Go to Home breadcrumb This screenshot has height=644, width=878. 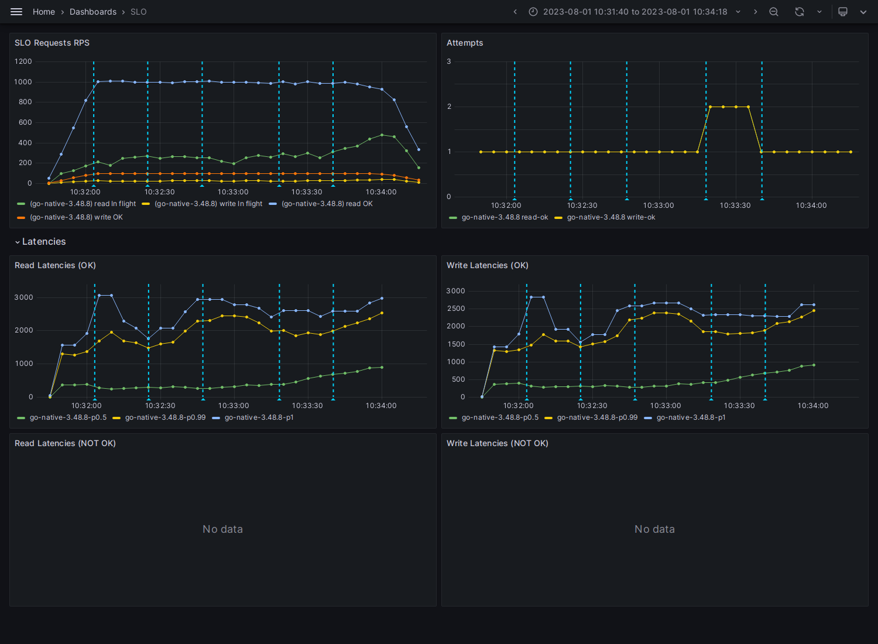pyautogui.click(x=44, y=12)
